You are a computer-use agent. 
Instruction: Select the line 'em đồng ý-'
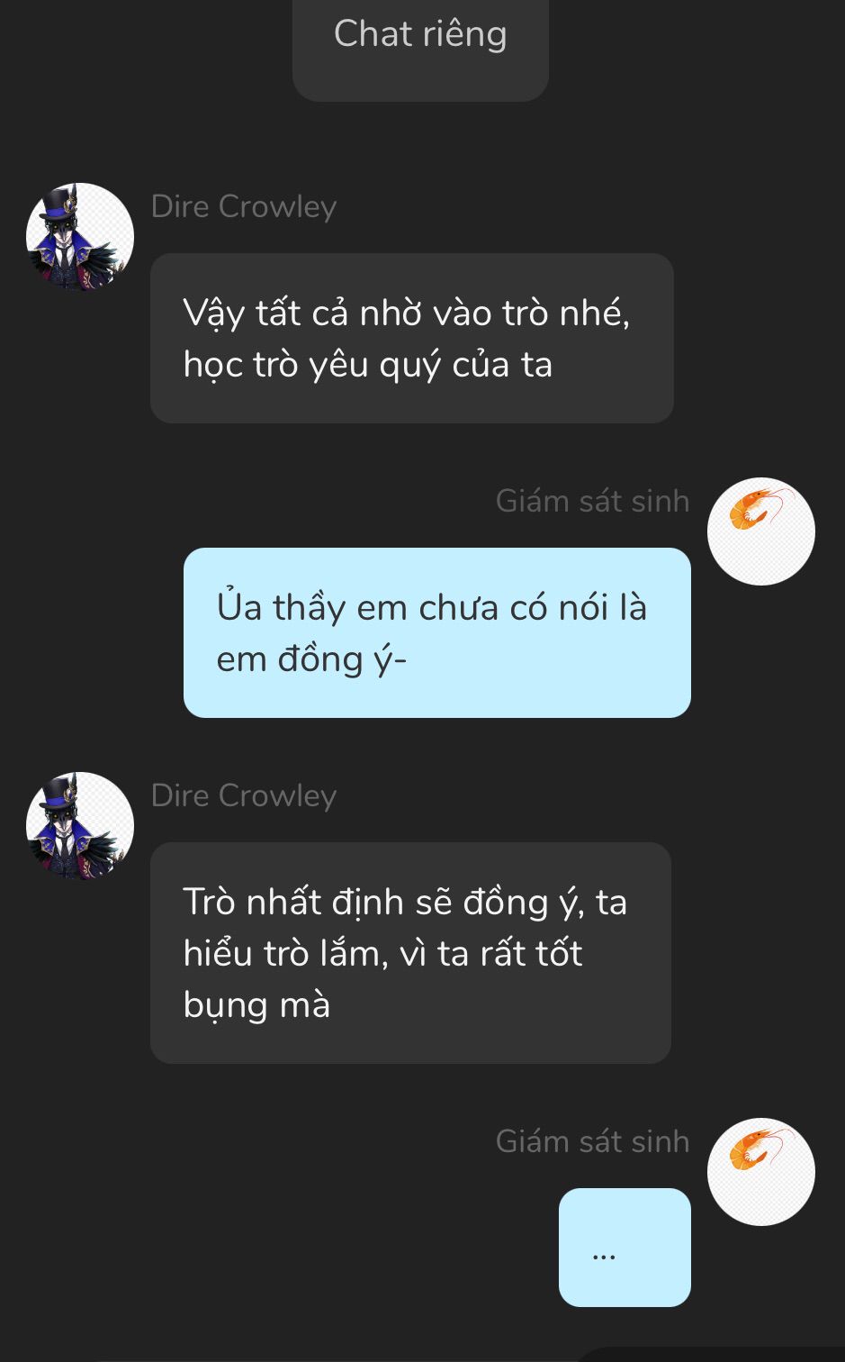tap(311, 659)
